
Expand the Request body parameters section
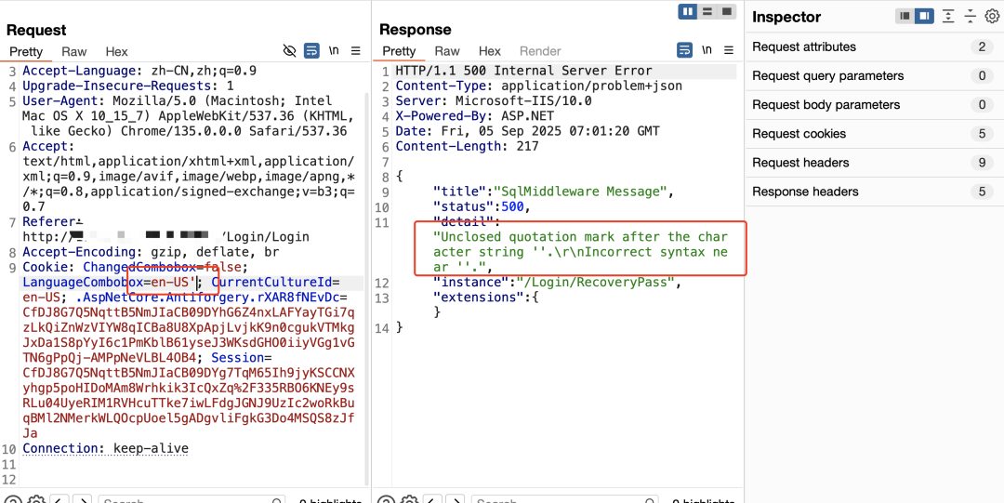tap(875, 104)
